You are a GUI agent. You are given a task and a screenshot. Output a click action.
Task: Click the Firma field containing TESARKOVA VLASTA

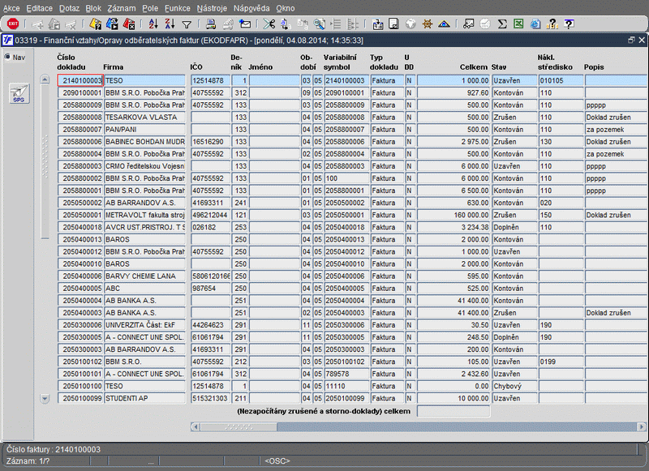point(144,117)
